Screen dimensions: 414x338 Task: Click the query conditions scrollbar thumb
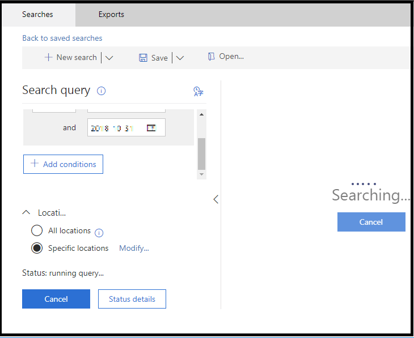tap(201, 153)
